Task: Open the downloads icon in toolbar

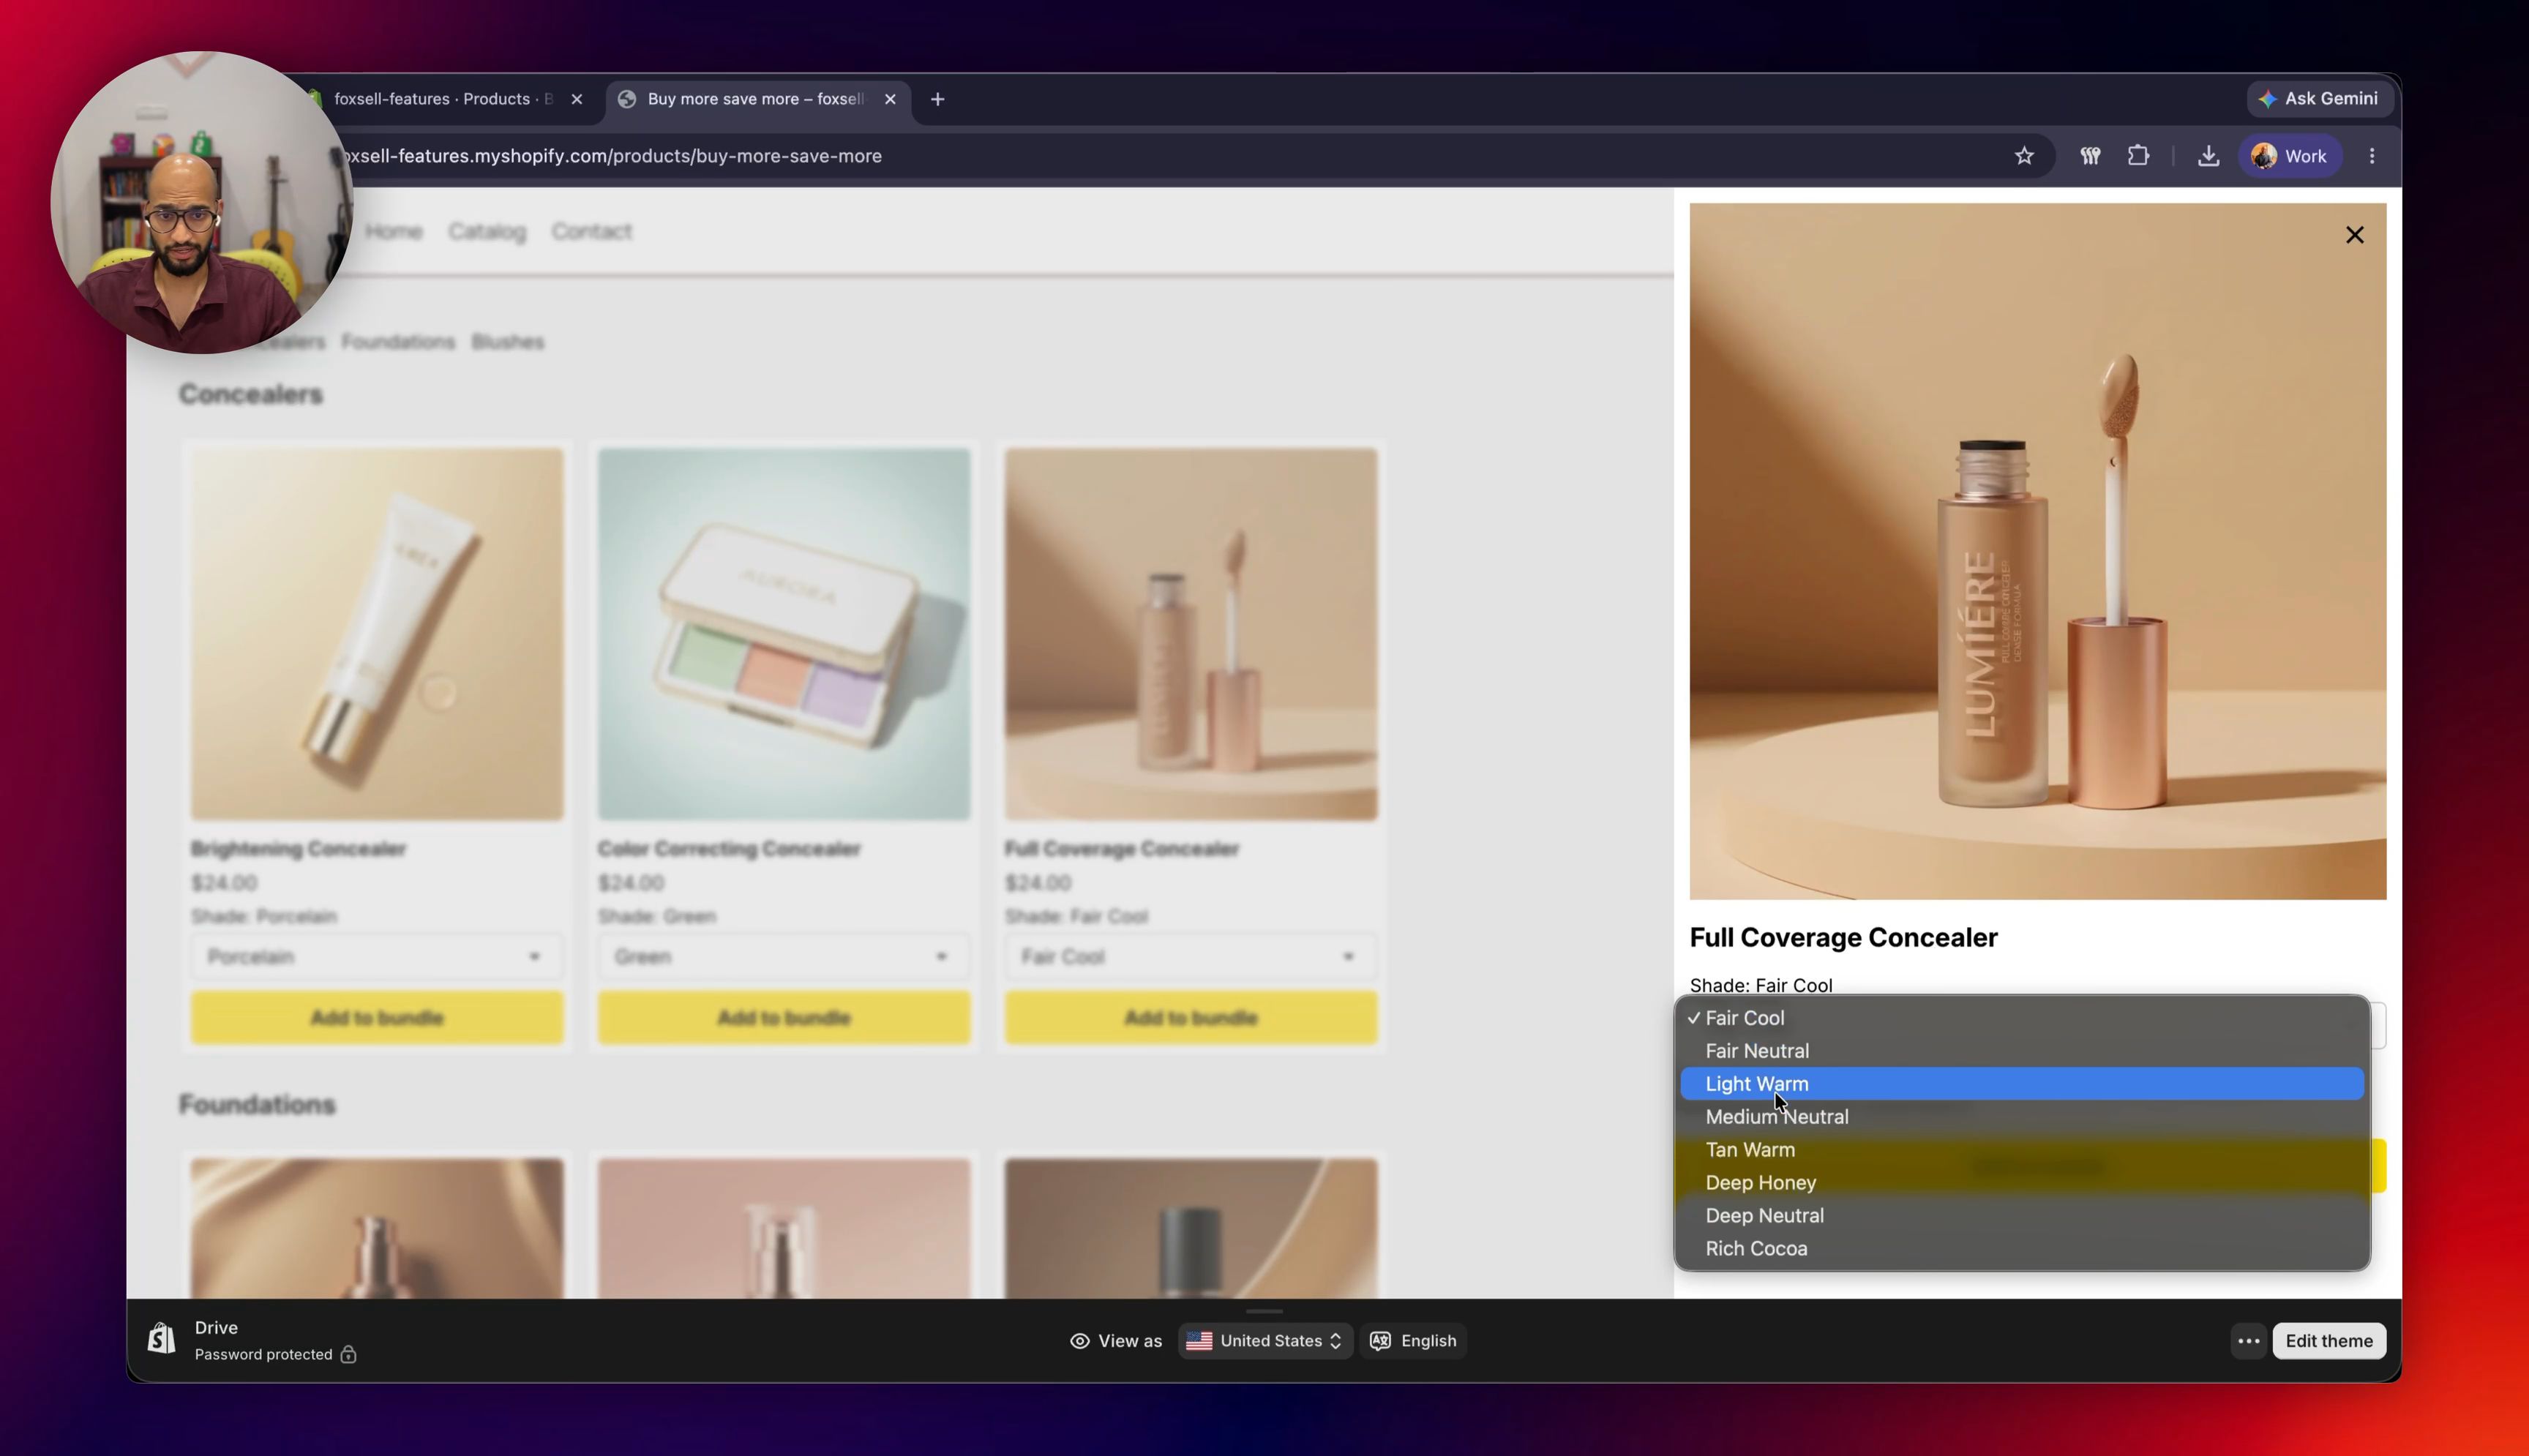Action: point(2208,156)
